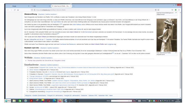This screenshot has height=106, width=187.
Task: Click the green extension icon in toolbar
Action: coord(175,10)
